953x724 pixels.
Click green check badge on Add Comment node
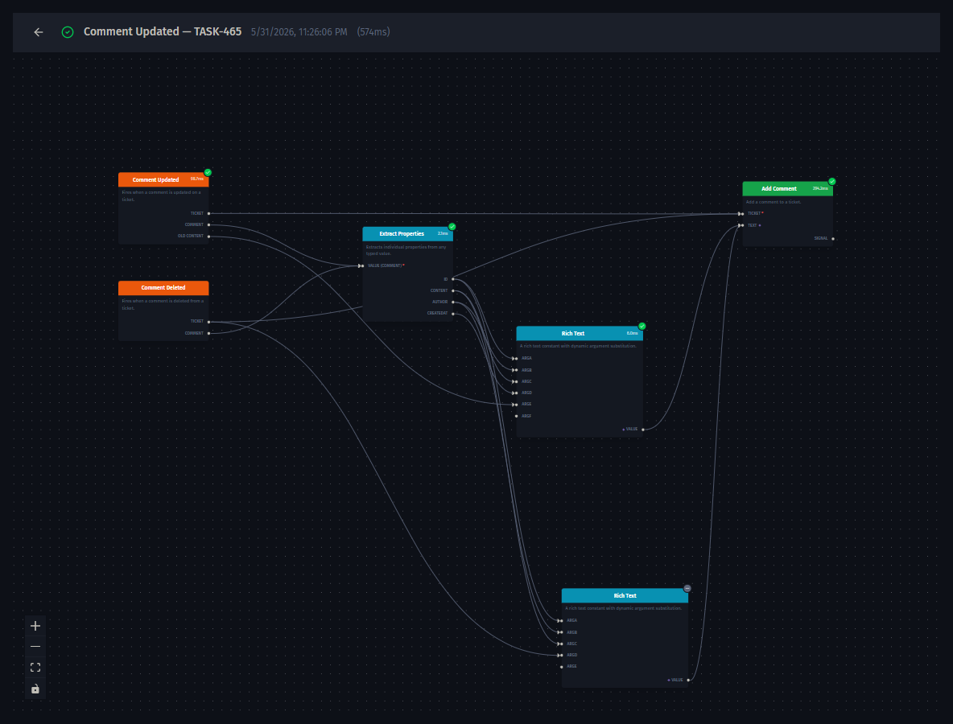pyautogui.click(x=832, y=182)
